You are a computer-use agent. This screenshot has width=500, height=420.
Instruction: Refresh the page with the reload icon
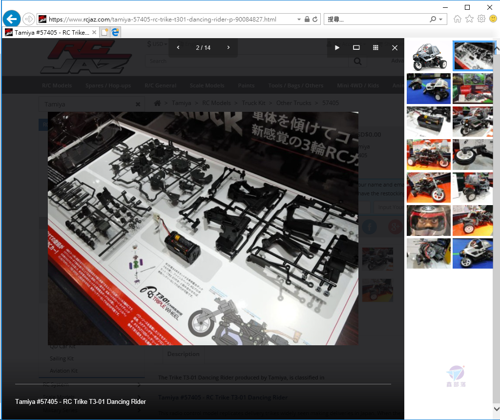315,19
